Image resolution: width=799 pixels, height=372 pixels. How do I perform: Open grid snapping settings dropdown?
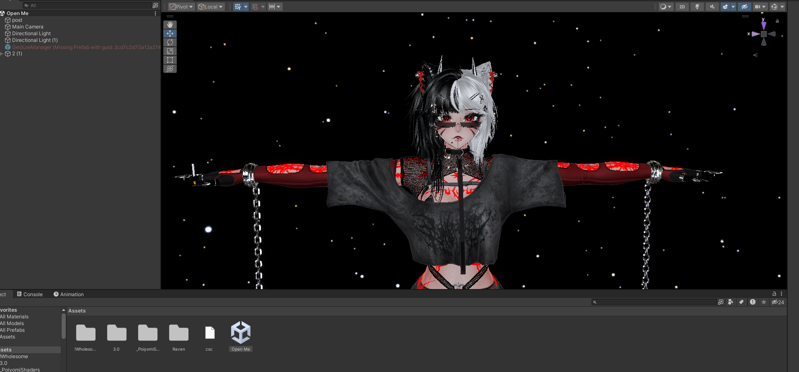pyautogui.click(x=263, y=7)
